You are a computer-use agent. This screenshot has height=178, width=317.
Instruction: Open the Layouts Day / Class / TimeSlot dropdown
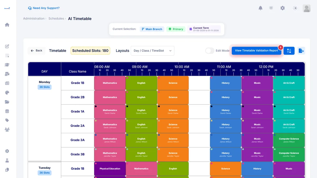(x=152, y=51)
